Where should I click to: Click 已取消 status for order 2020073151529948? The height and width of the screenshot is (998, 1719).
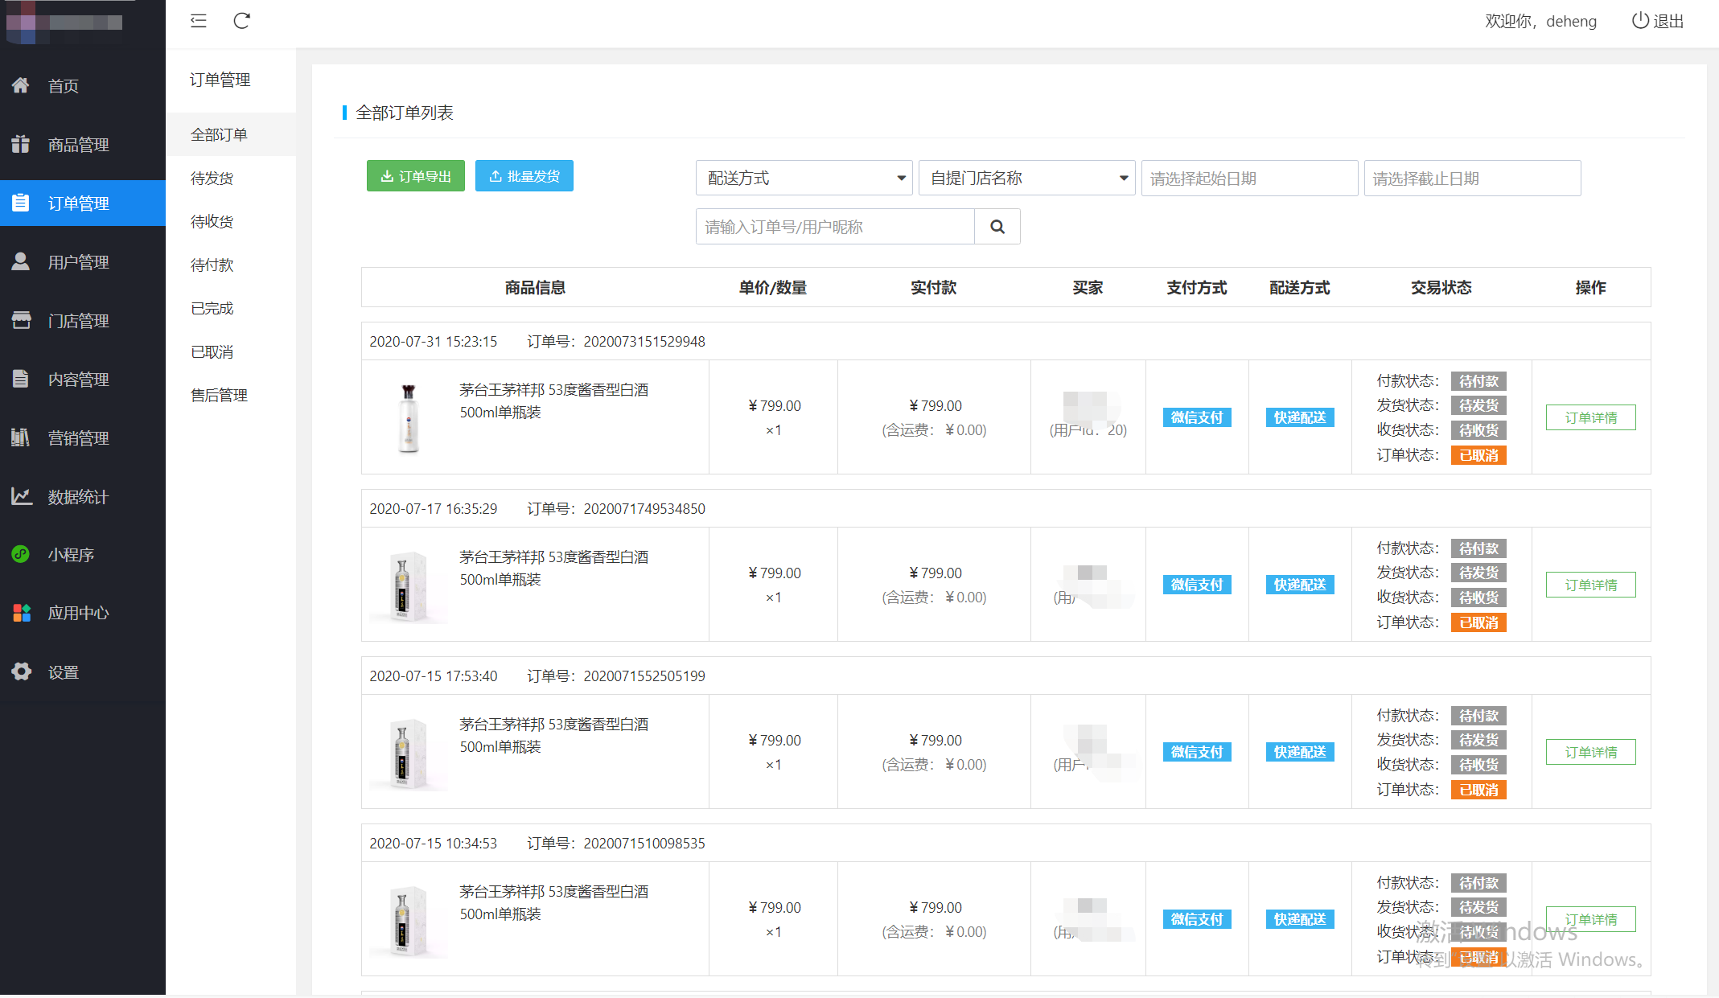[x=1478, y=455]
